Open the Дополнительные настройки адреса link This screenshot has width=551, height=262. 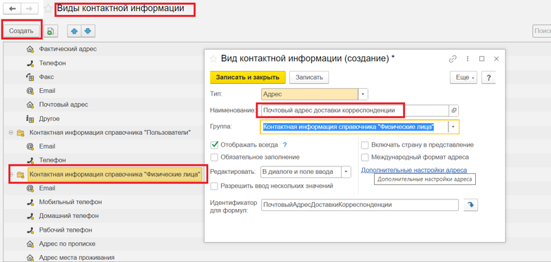pos(414,170)
